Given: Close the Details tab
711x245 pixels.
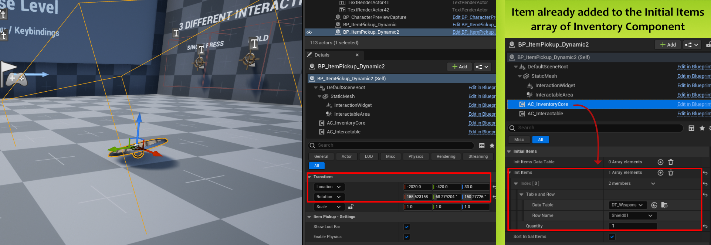Looking at the screenshot, I should click(x=357, y=55).
